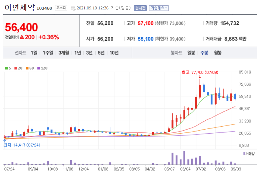
Task: Click the red 20-day MA color swatch
Action: pos(15,68)
